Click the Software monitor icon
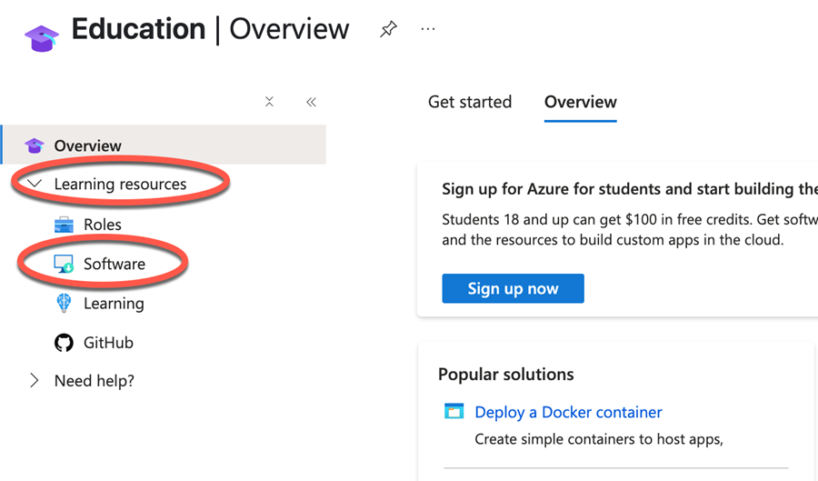The height and width of the screenshot is (481, 818). (65, 264)
